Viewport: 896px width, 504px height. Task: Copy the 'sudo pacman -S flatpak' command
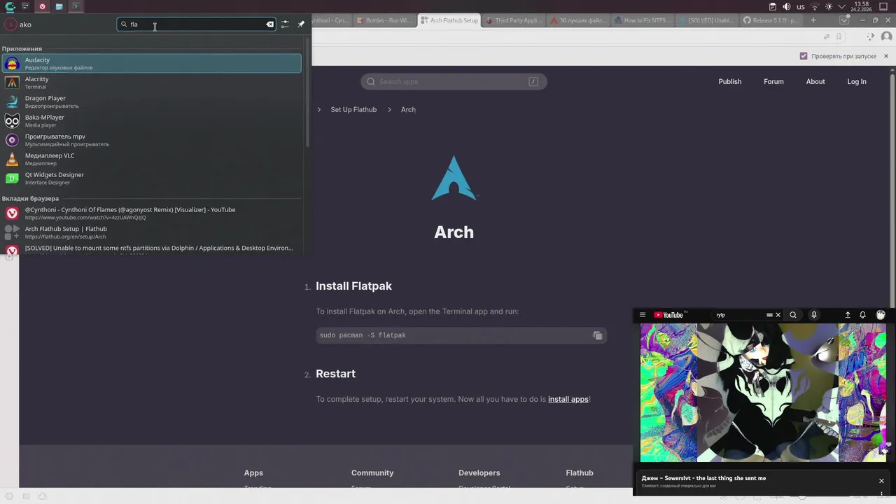point(597,335)
